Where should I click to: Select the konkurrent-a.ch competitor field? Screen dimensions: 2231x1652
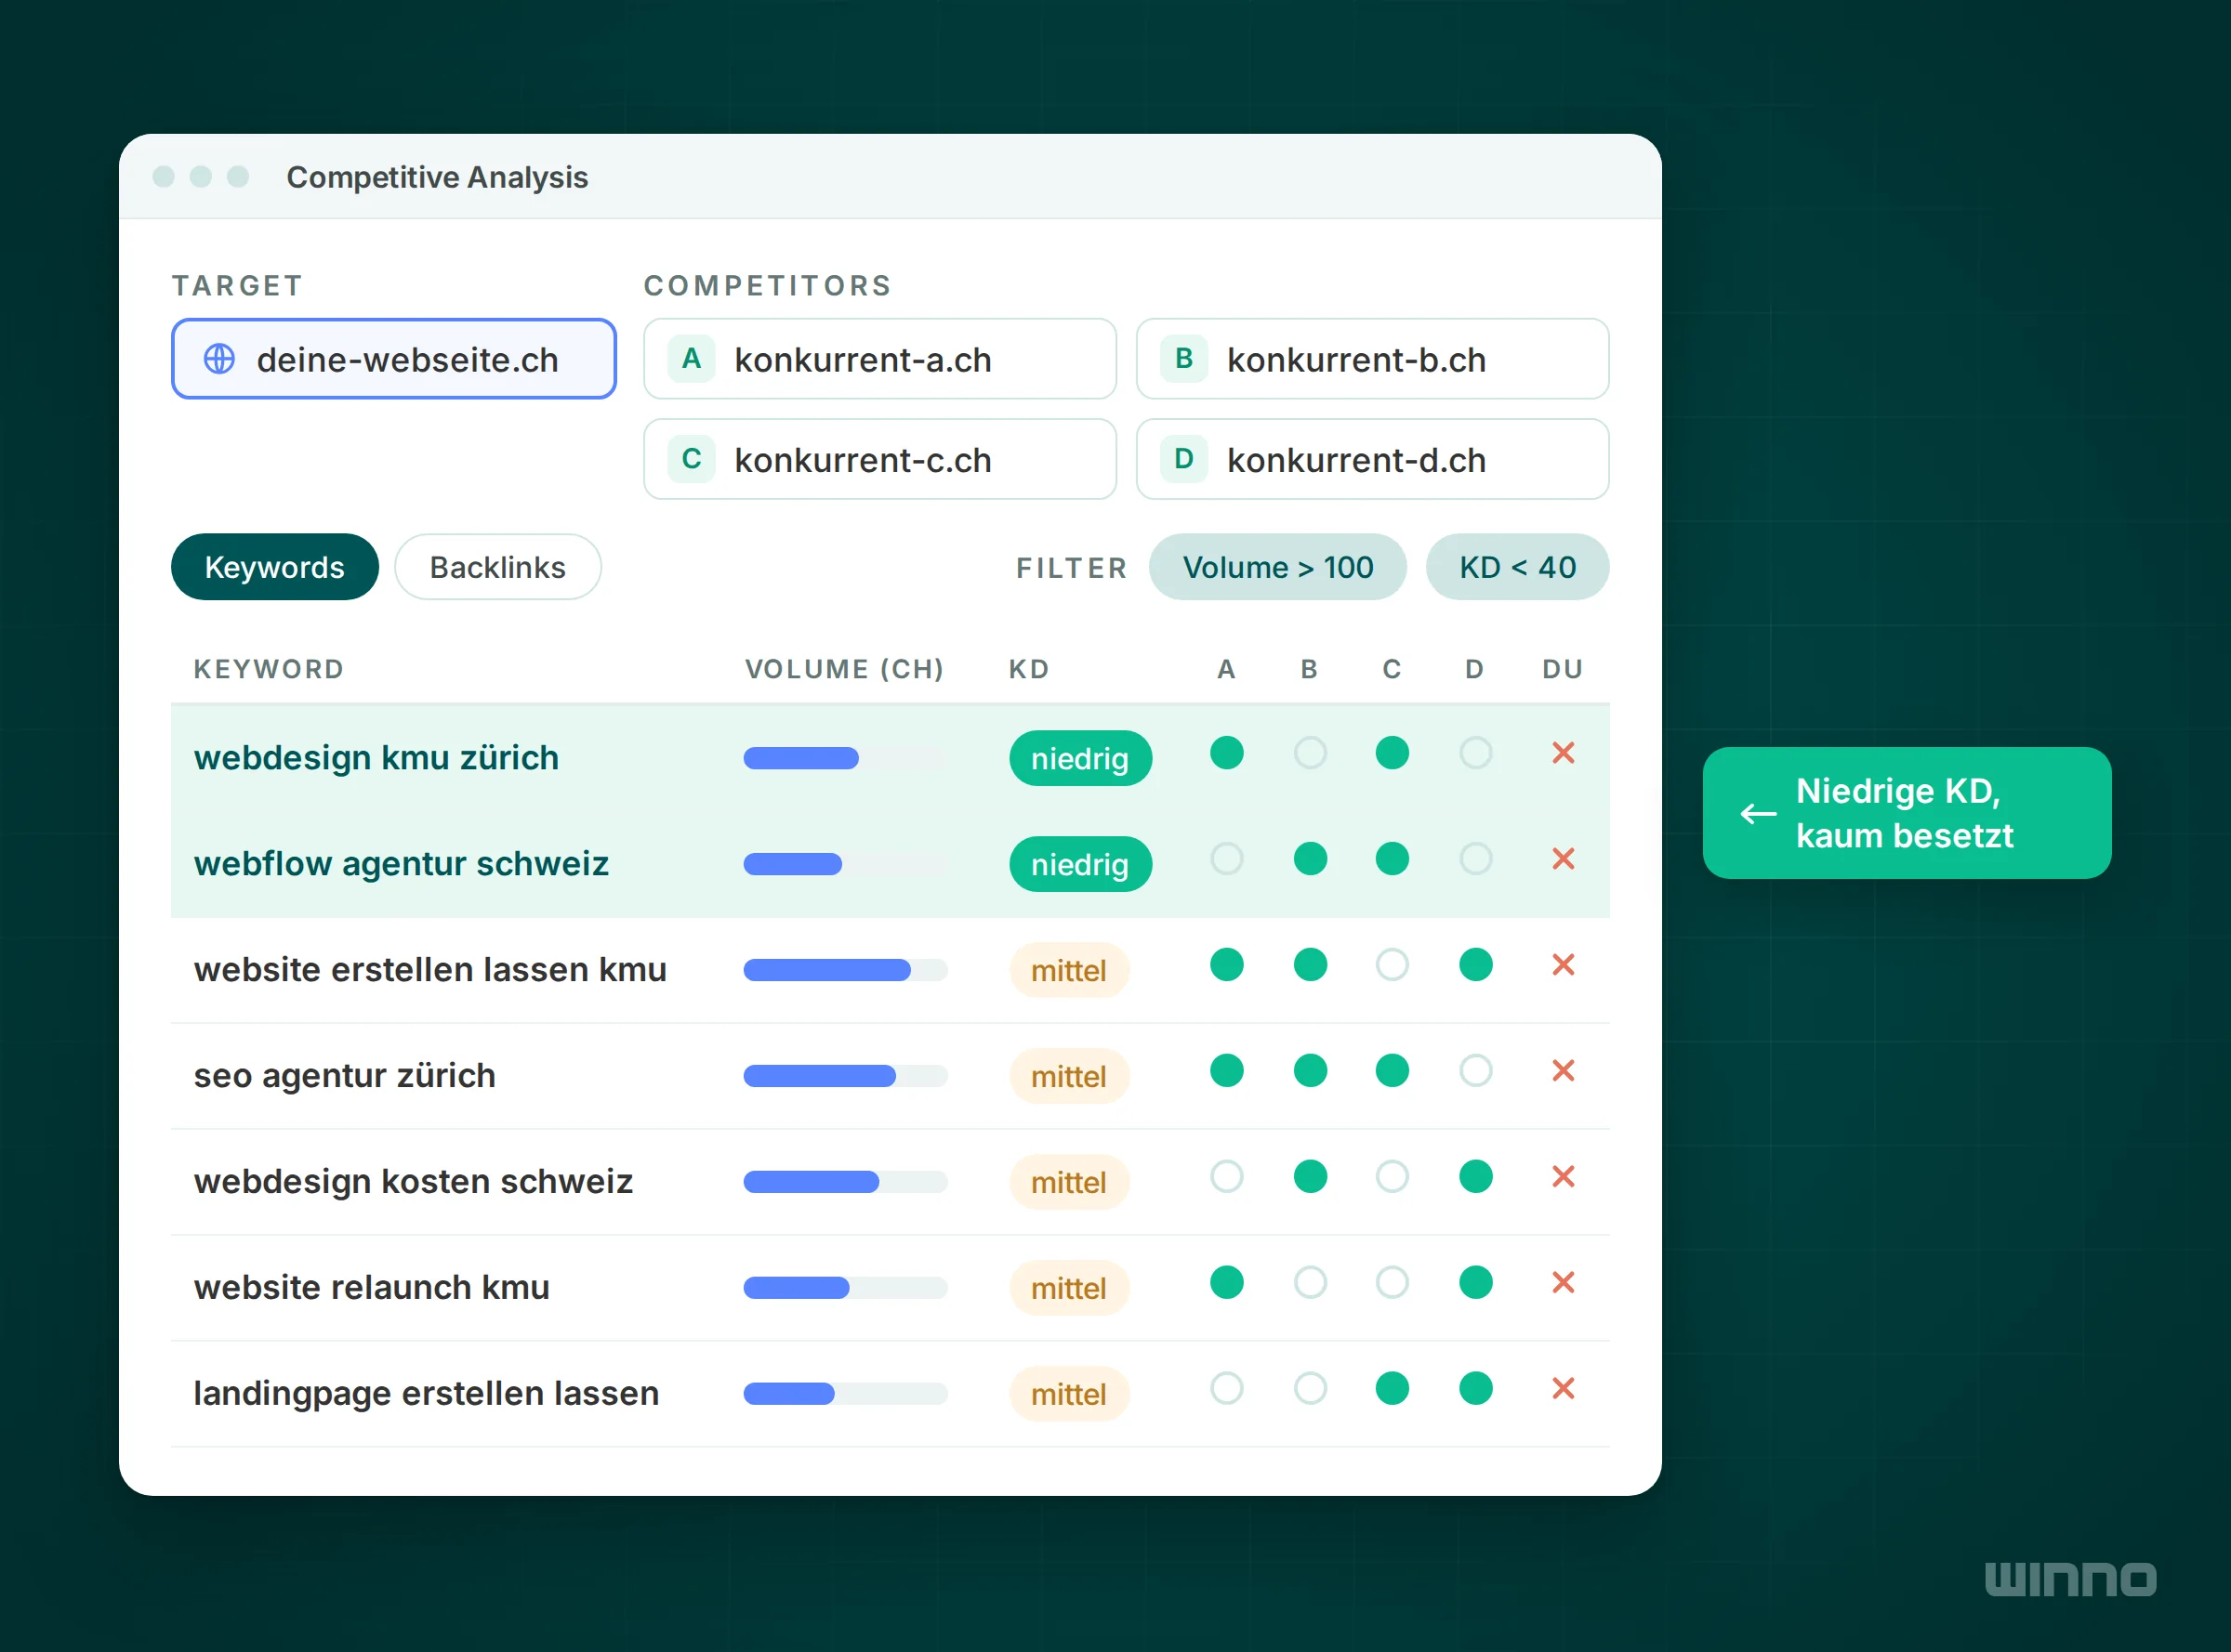pyautogui.click(x=879, y=359)
